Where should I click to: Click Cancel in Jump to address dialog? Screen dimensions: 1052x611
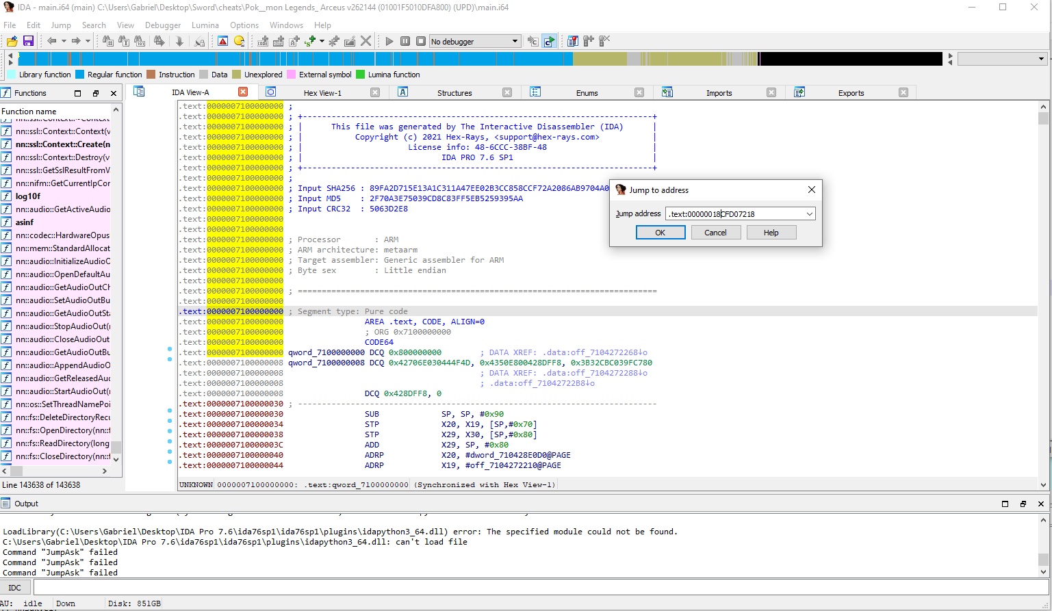[715, 233]
